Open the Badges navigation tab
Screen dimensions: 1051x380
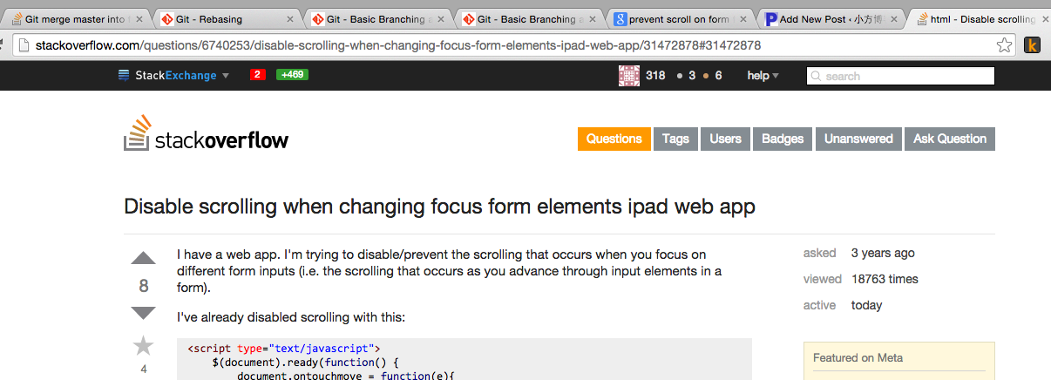pos(783,139)
